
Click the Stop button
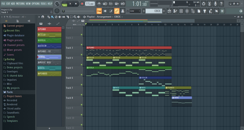76,4
